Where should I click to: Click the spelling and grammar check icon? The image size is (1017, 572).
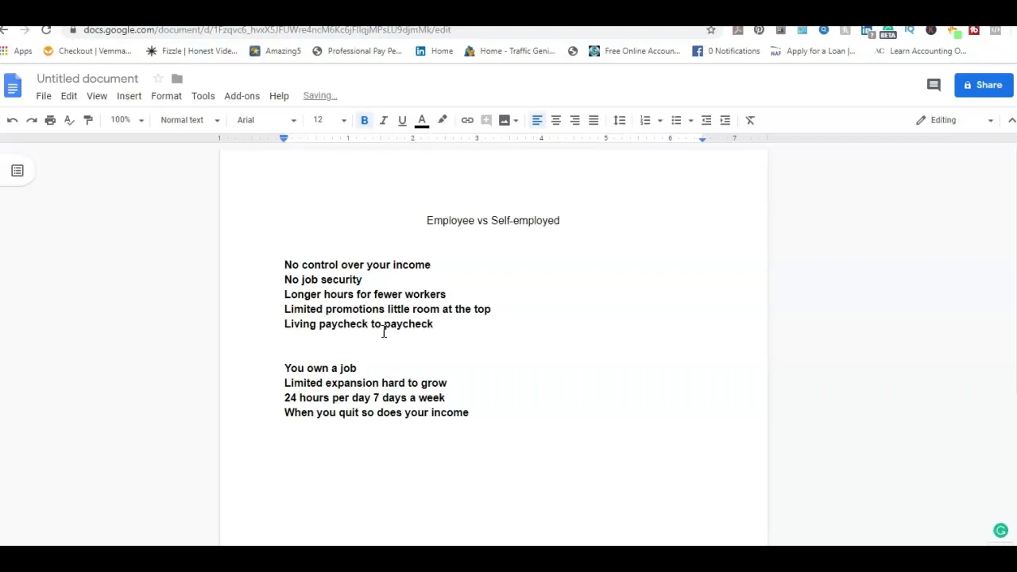click(x=69, y=120)
